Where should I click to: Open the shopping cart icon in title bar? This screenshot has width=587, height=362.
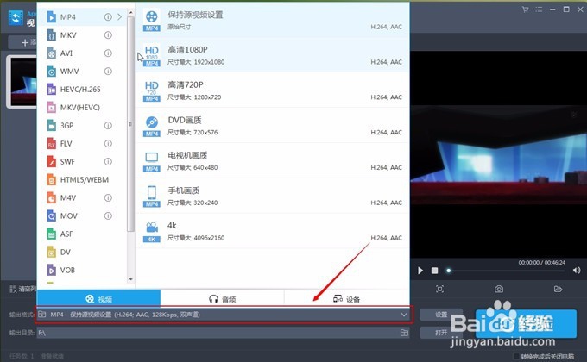tap(525, 9)
